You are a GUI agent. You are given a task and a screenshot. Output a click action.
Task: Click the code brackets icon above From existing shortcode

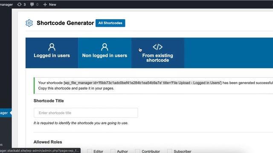click(157, 47)
